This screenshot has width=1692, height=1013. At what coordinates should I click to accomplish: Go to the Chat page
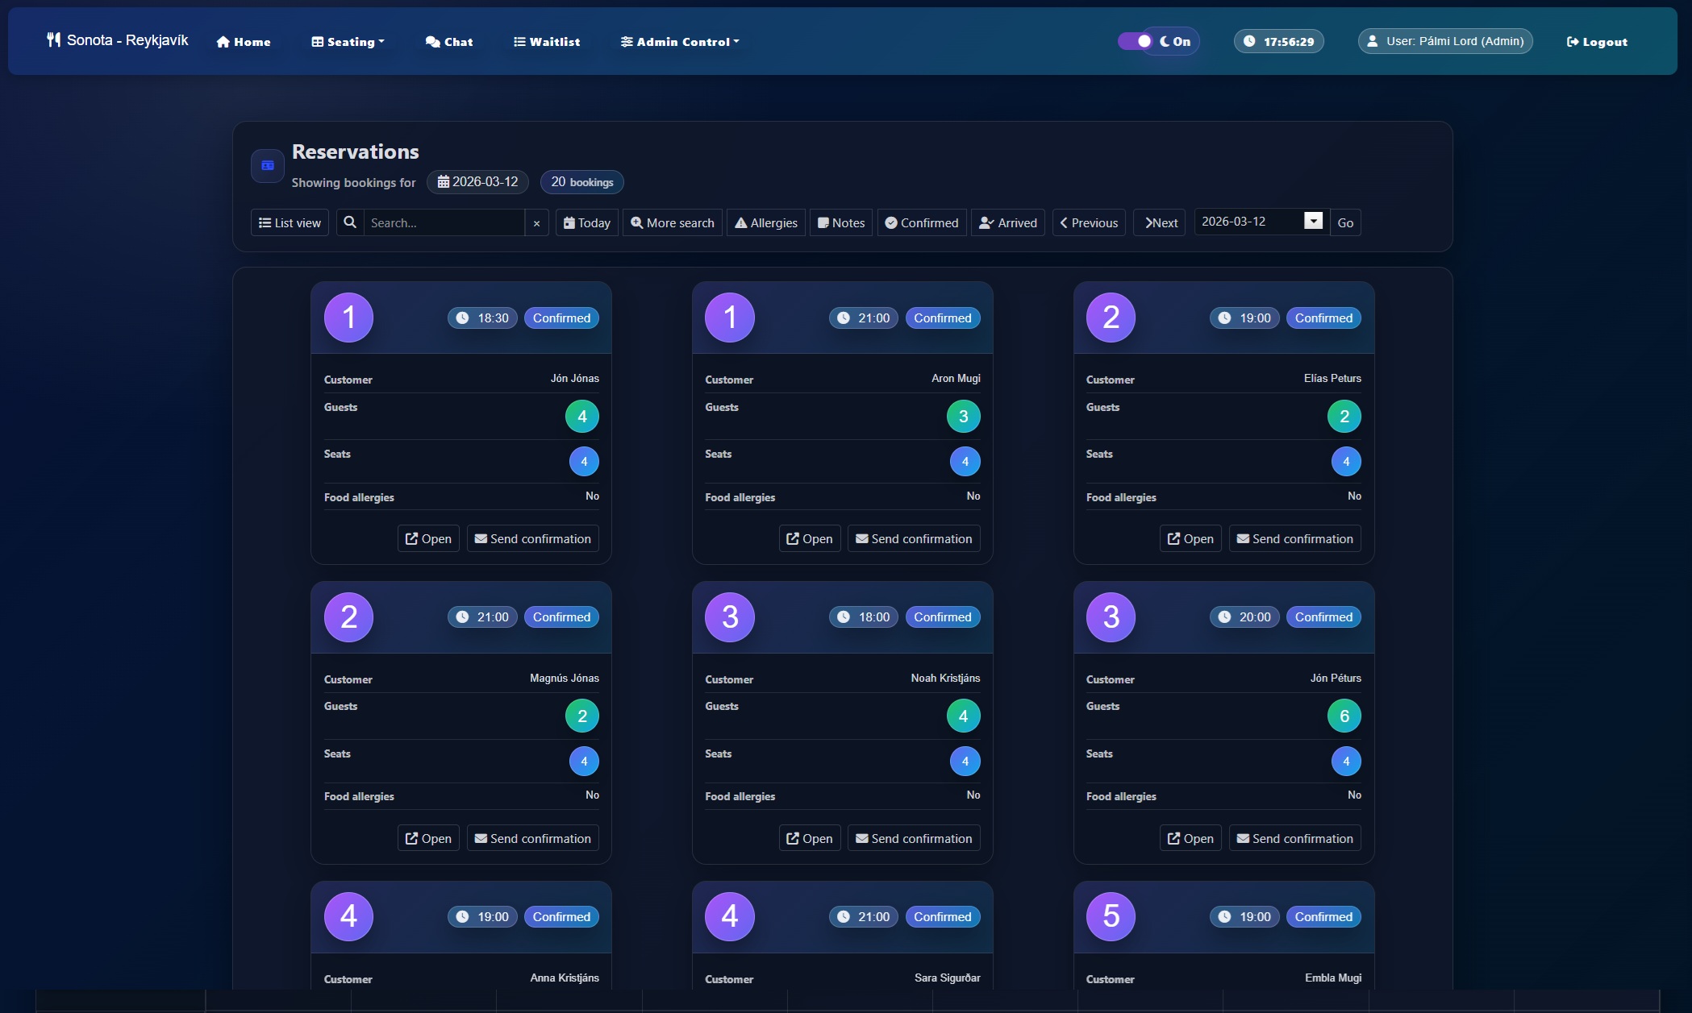[449, 42]
